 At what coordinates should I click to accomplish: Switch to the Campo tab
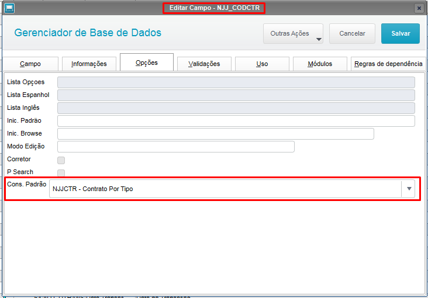(30, 64)
